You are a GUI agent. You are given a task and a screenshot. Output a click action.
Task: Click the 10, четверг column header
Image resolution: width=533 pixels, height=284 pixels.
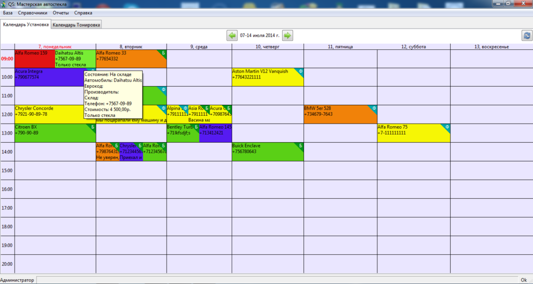[x=268, y=47]
